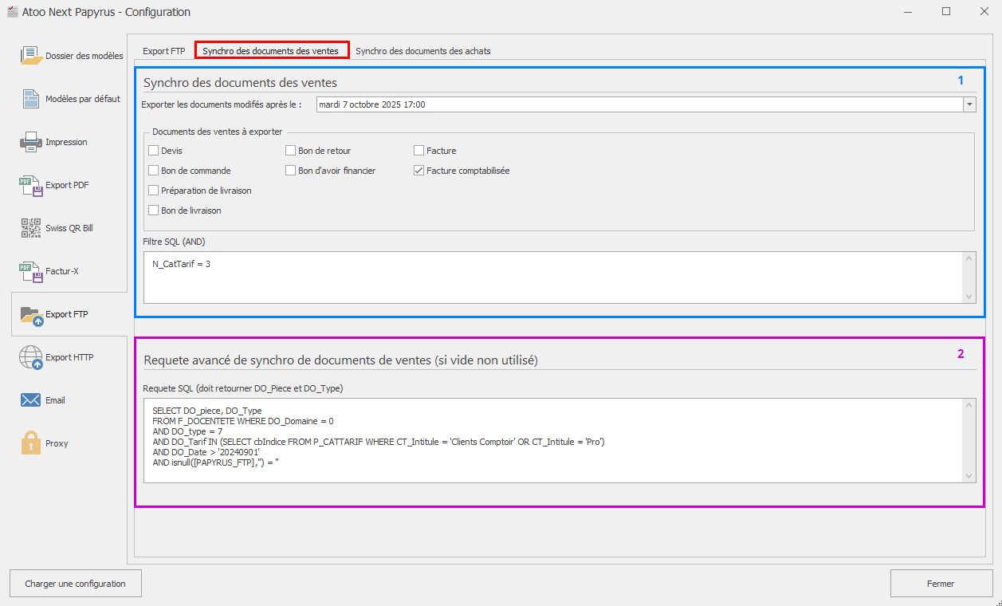
Task: Uncheck the Facture comptabilisée checkbox
Action: point(419,171)
